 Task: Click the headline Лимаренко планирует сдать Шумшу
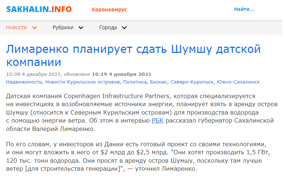tap(133, 55)
